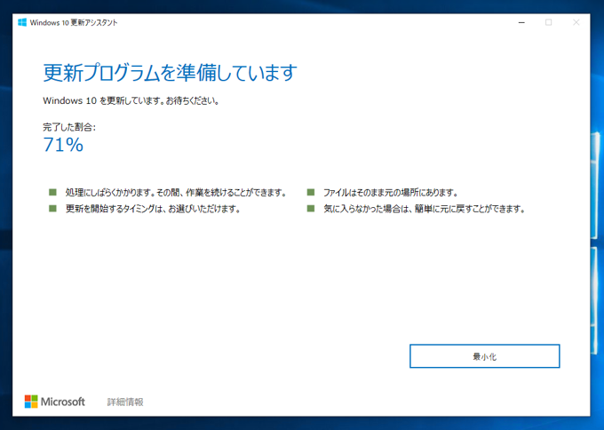Click the green bullet beside 更新を開始するタイミング
Viewport: 604px width, 430px height.
point(52,209)
